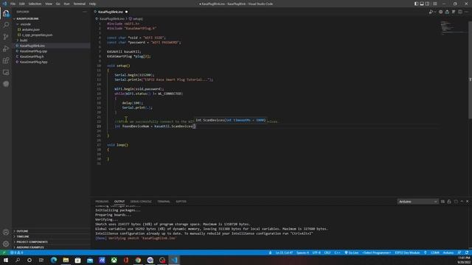
Task: Open arduino.json file in explorer
Action: tap(31, 29)
